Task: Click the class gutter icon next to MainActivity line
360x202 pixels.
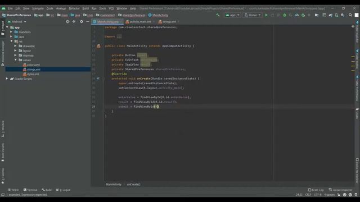Action: click(98, 46)
